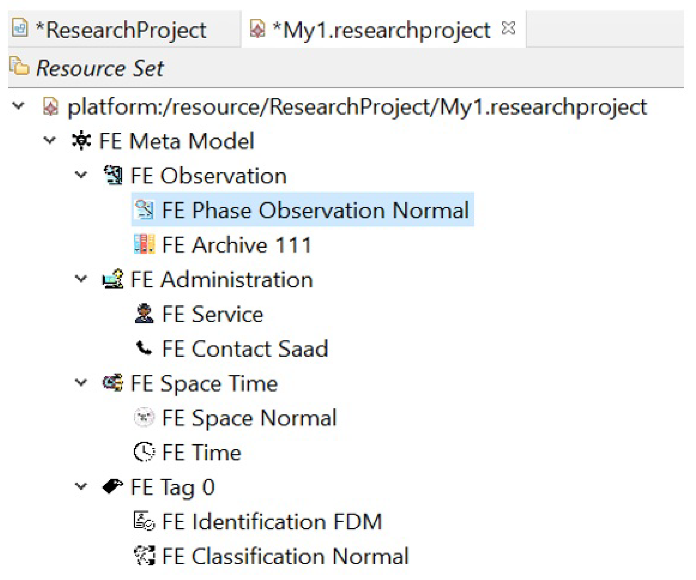Click the FE Tag 0 tag icon

[x=113, y=486]
